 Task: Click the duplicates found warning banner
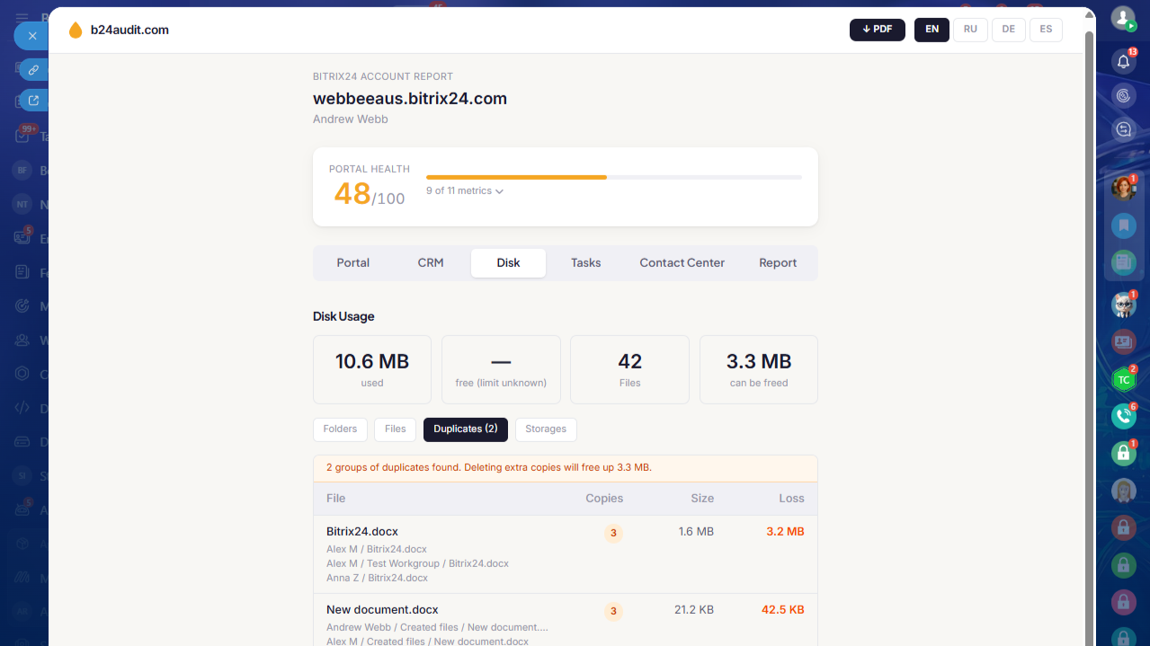coord(566,468)
